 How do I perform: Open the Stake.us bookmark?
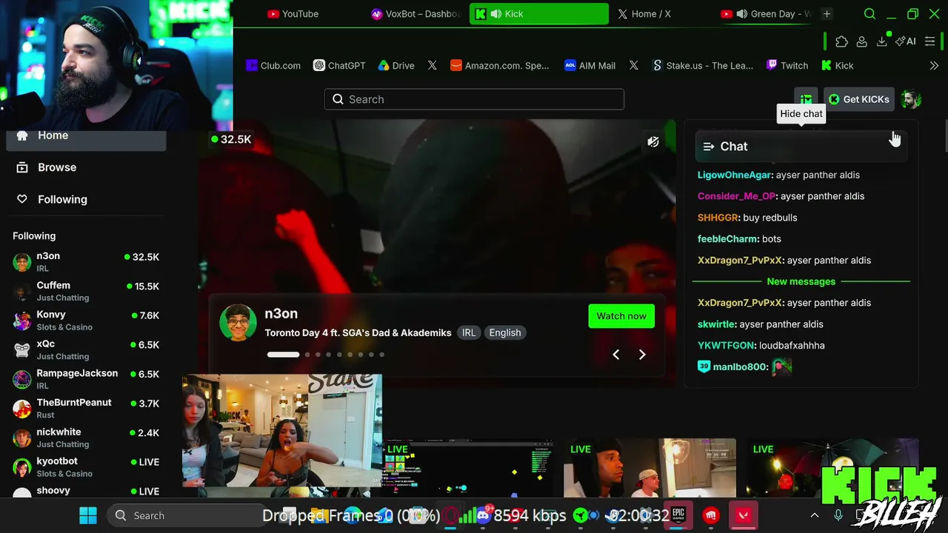coord(702,66)
